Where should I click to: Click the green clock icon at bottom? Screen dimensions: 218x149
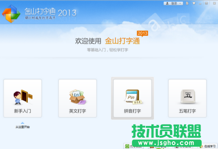click(x=127, y=146)
